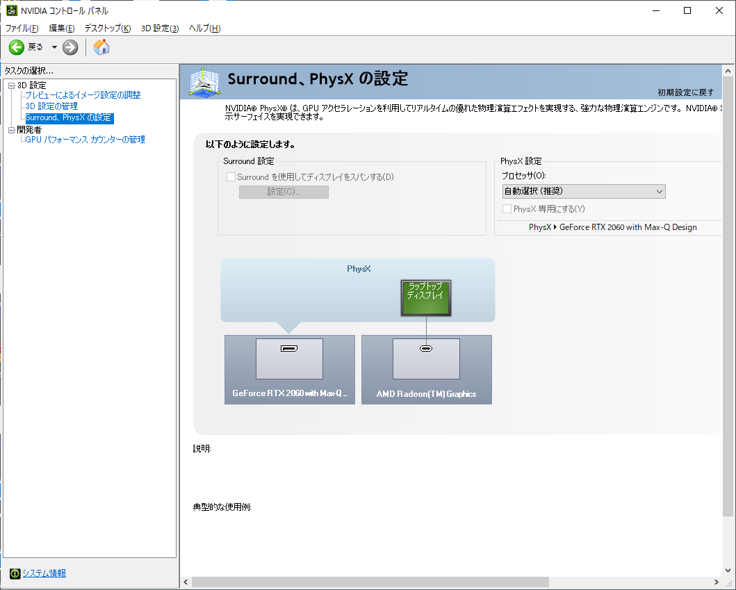Click the Surround 設定(C)... button

click(284, 192)
